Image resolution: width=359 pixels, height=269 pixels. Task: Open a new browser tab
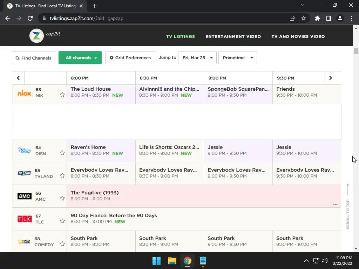pos(95,6)
